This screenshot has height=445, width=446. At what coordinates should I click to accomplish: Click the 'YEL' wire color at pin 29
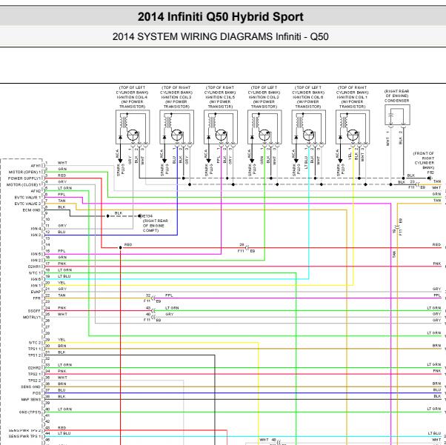coord(61,340)
